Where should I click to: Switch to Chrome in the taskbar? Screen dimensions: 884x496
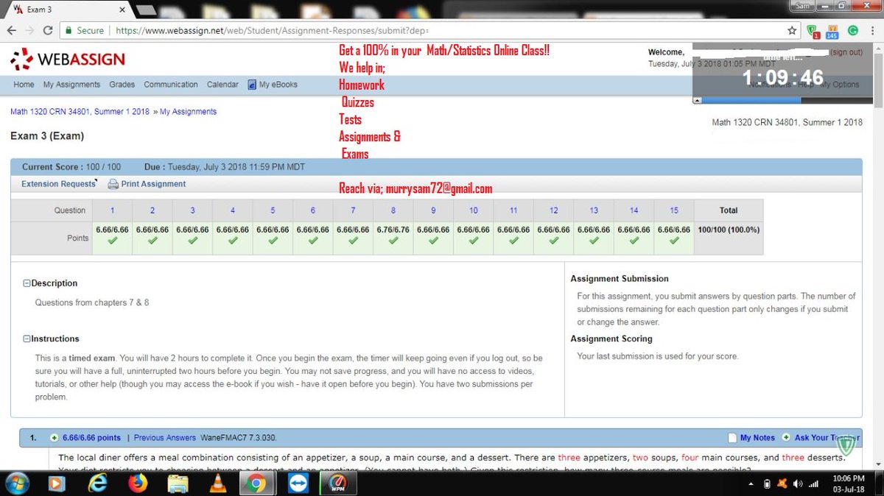(256, 483)
